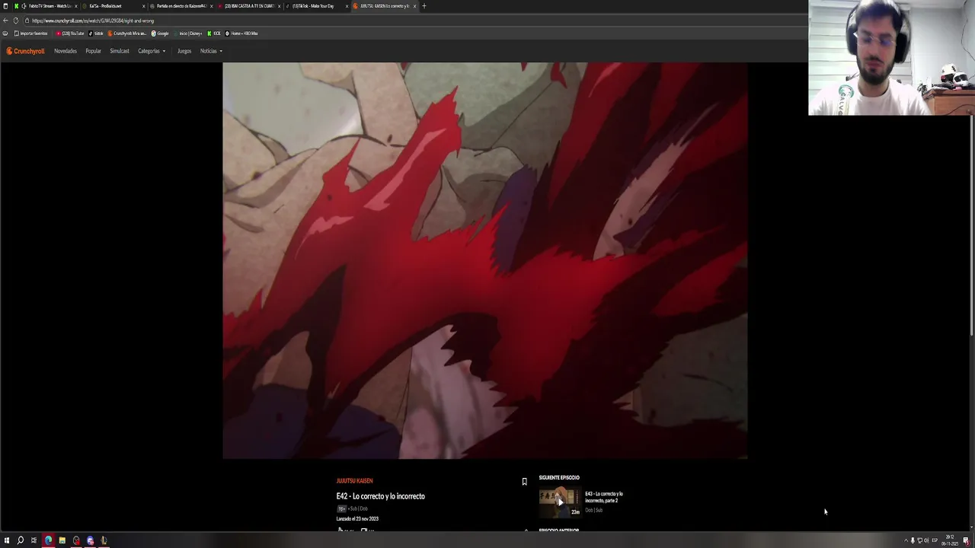Go back in browser history

click(5, 21)
